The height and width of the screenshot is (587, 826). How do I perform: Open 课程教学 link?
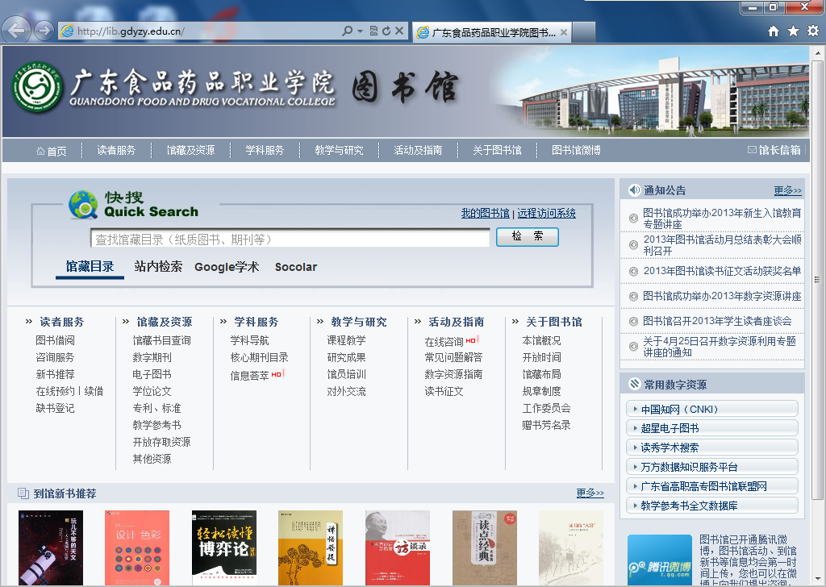click(x=346, y=340)
